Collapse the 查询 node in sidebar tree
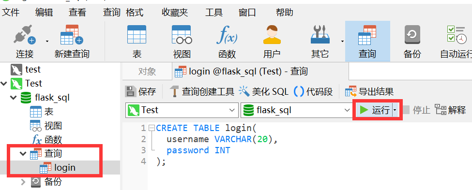This screenshot has width=472, height=190. coord(23,154)
